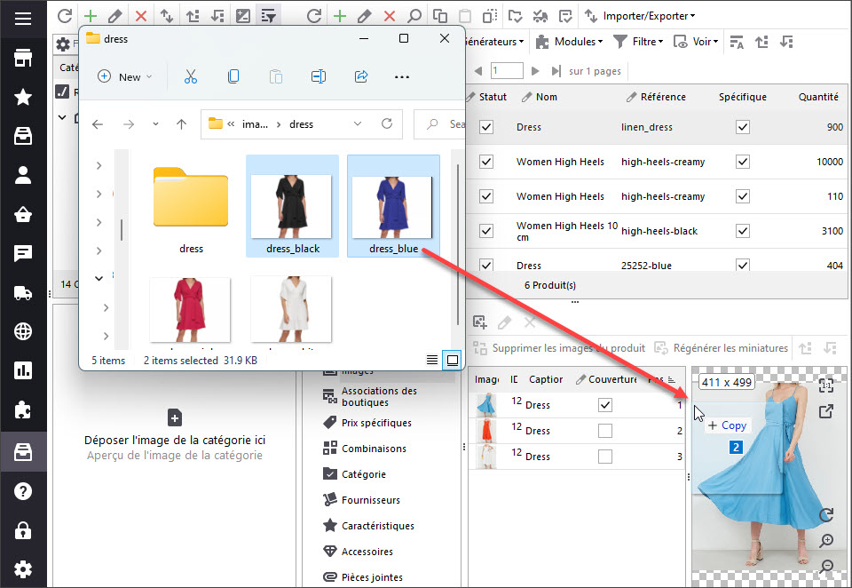Image resolution: width=852 pixels, height=588 pixels.
Task: Toggle Spécifique checkbox for quantity 10000 row
Action: click(743, 162)
